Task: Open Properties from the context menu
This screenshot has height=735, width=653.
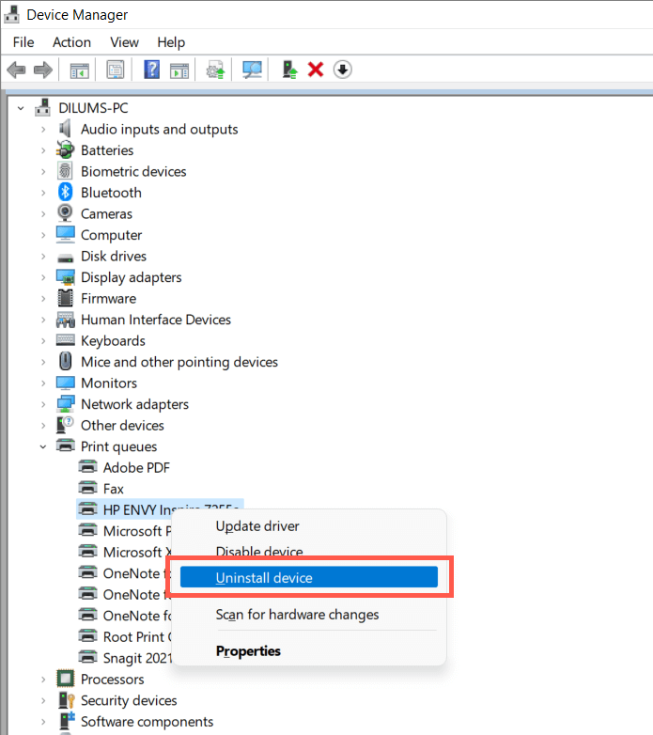Action: pyautogui.click(x=248, y=651)
